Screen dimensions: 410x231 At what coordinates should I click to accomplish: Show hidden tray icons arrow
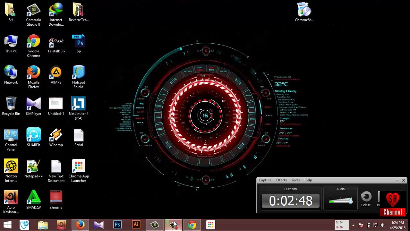(x=353, y=225)
